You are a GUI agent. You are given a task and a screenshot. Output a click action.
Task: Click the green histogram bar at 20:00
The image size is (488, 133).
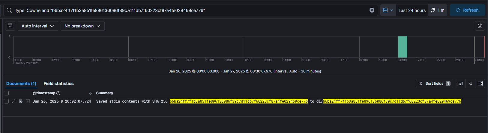402,47
